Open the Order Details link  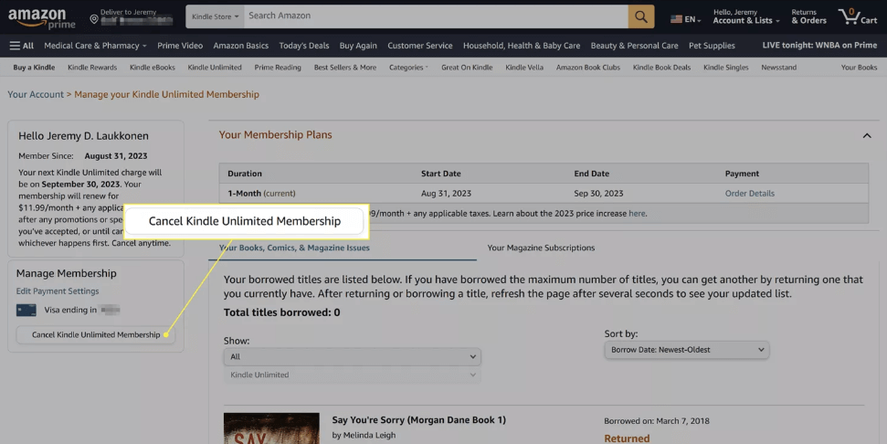point(749,194)
